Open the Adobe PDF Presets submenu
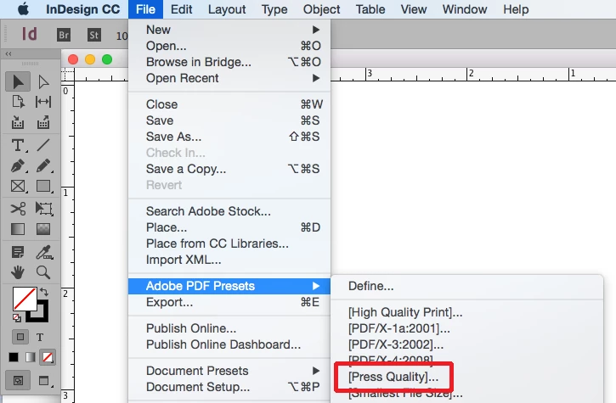The image size is (616, 403). pos(229,286)
